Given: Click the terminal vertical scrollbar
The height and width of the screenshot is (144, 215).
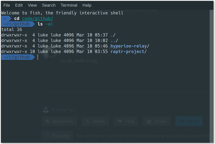Looking at the screenshot, I should pyautogui.click(x=211, y=76).
